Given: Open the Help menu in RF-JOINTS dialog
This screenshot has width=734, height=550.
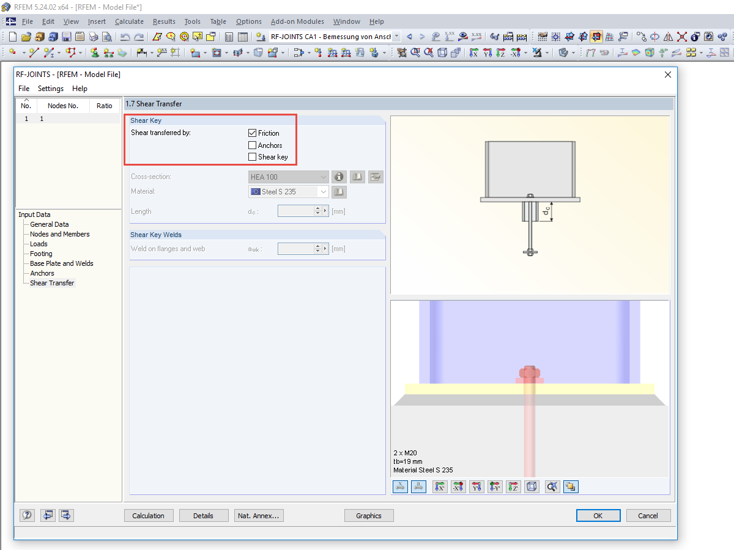Looking at the screenshot, I should (80, 89).
